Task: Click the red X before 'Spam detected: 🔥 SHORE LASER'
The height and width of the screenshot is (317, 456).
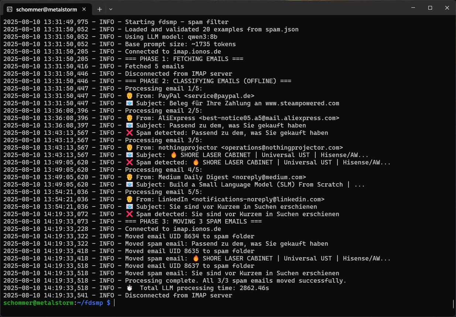Action: tap(129, 162)
